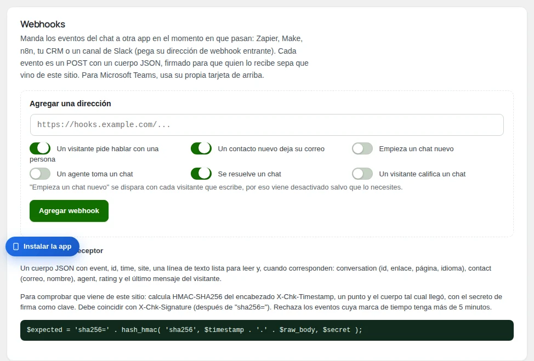Click the paragraph starting 'Para comprobar que viene'

point(261,302)
